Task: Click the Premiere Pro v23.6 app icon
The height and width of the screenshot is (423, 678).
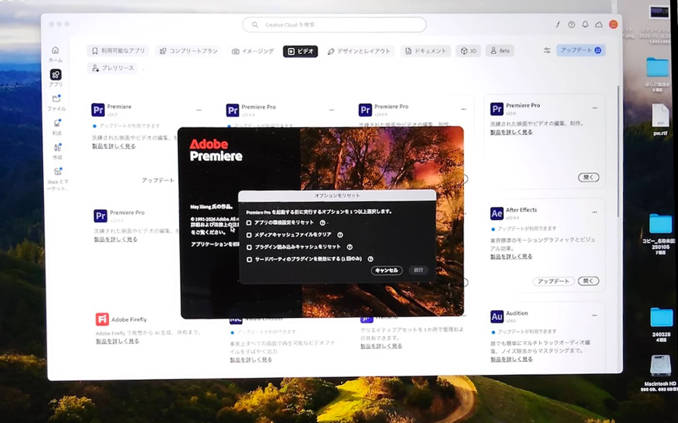Action: [x=497, y=109]
